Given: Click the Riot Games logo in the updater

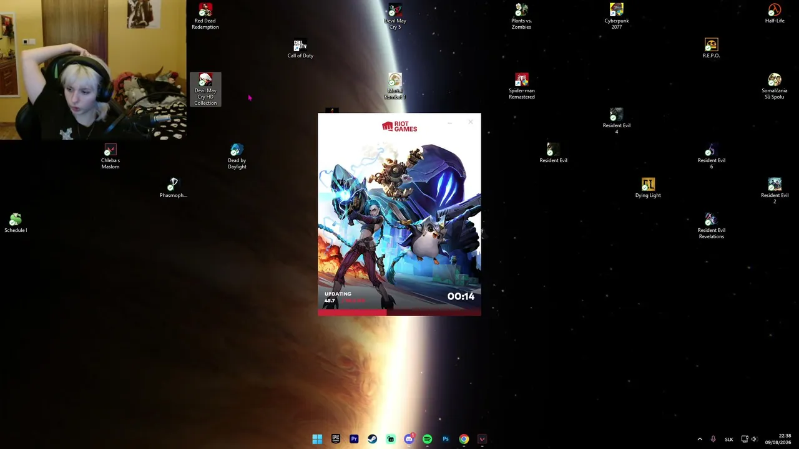Looking at the screenshot, I should point(399,127).
